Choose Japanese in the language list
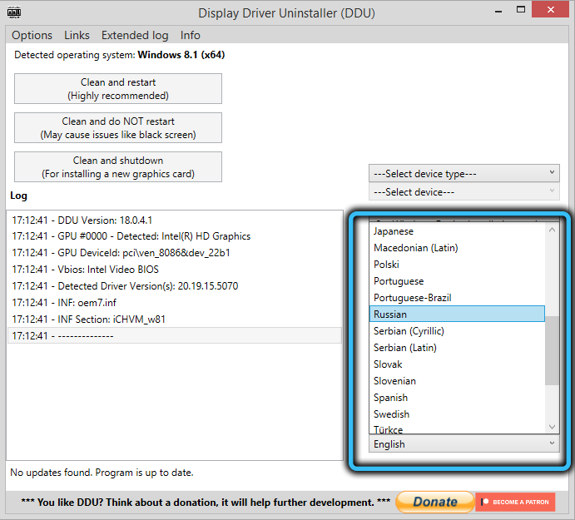Viewport: 575px width, 520px height. point(456,231)
